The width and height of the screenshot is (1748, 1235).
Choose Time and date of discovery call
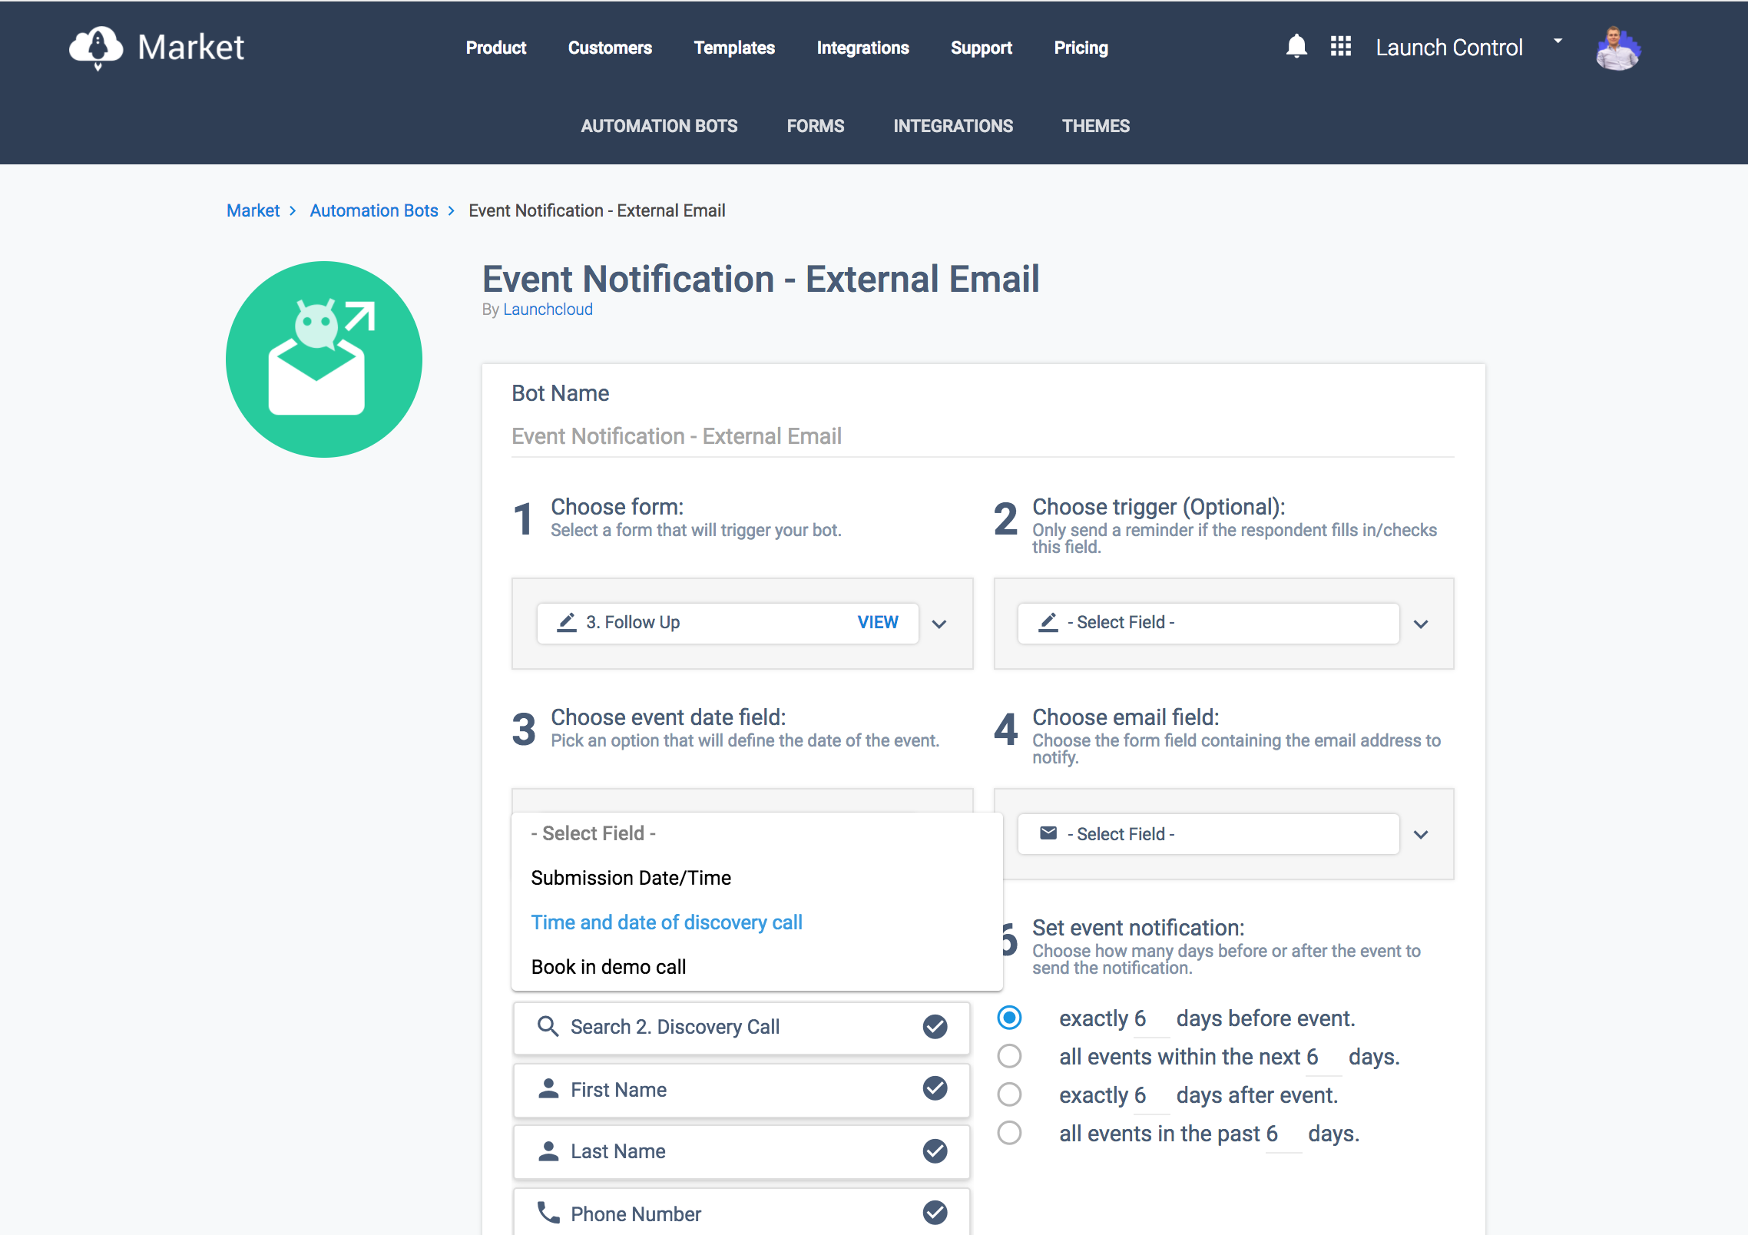pos(756,922)
